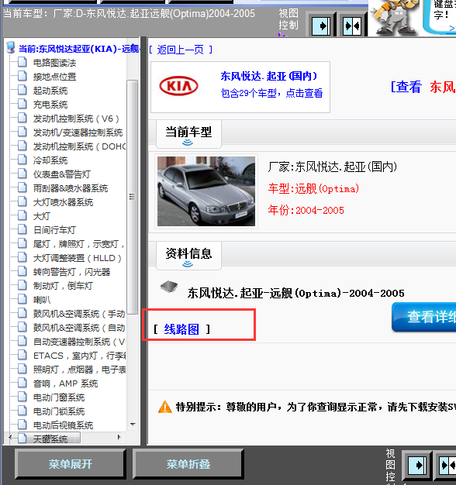
Task: Click the page icon beside 充电系统
Action: 22,104
